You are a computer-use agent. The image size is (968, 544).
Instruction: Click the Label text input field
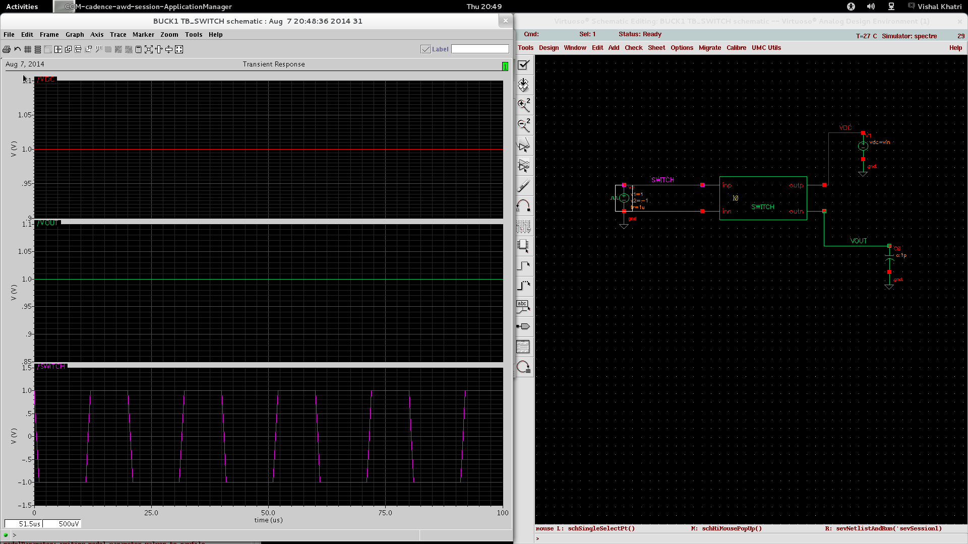click(x=480, y=49)
